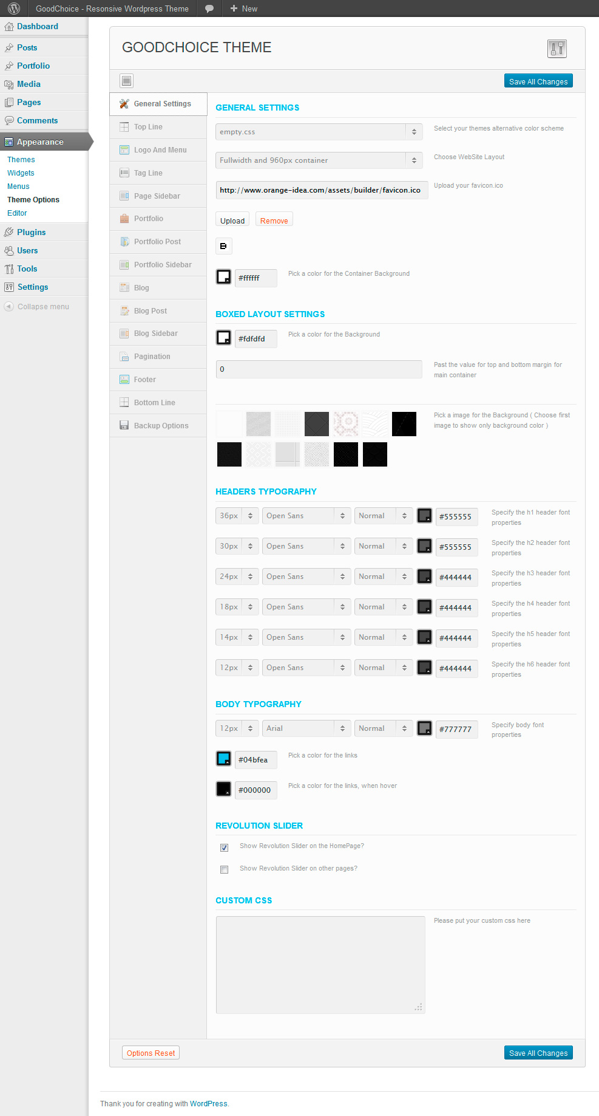Screen dimensions: 599x1116
Task: Click the Appearance menu icon
Action: [8, 142]
